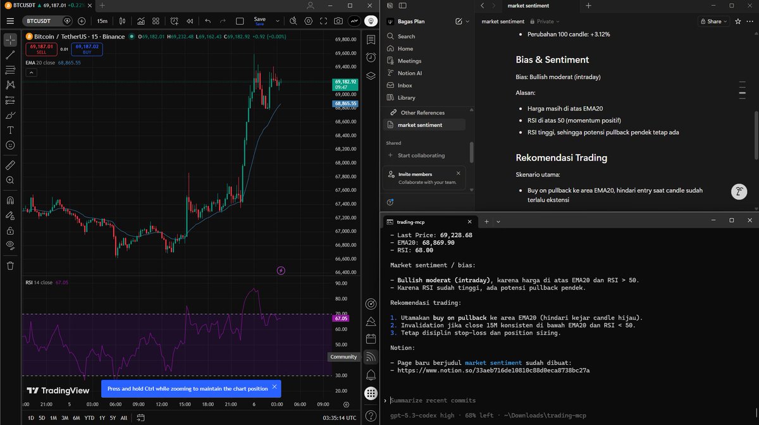759x425 pixels.
Task: Take a chart snapshot with camera
Action: [x=339, y=21]
